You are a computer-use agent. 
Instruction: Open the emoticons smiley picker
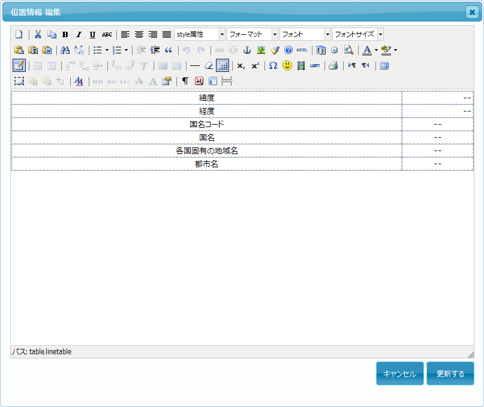287,65
